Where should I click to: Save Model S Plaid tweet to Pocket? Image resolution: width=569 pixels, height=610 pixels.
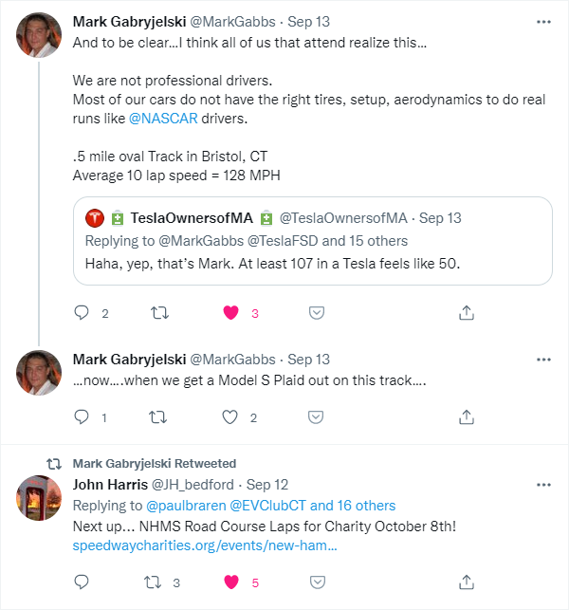tap(316, 417)
